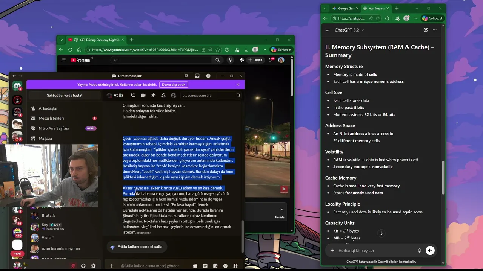Open ChatGPT sidebar menu icon
Viewport: 483px width, 271px height.
328,30
